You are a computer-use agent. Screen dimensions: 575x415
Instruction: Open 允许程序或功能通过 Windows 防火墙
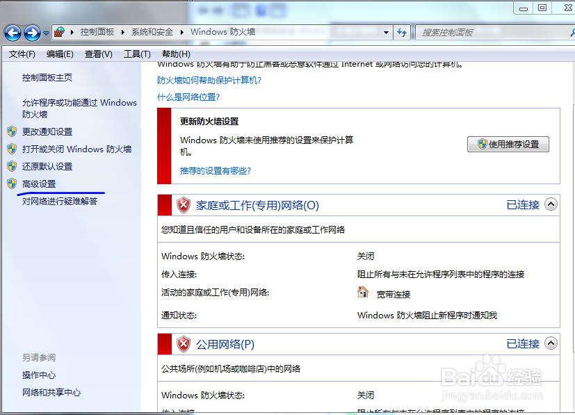coord(79,108)
